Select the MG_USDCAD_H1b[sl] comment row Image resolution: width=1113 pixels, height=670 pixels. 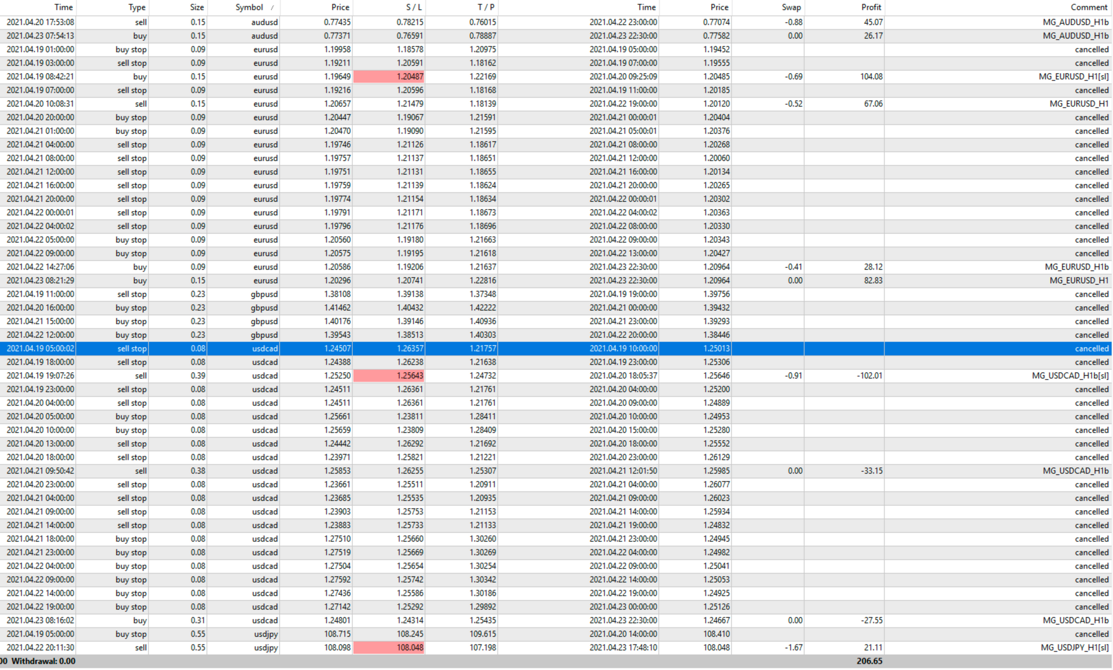coord(1069,376)
